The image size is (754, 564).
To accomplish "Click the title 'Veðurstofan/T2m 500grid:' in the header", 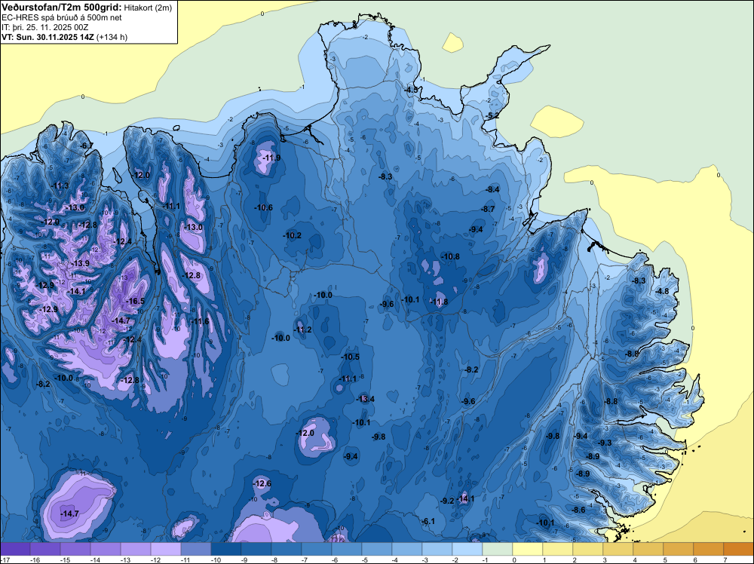I will tap(62, 7).
